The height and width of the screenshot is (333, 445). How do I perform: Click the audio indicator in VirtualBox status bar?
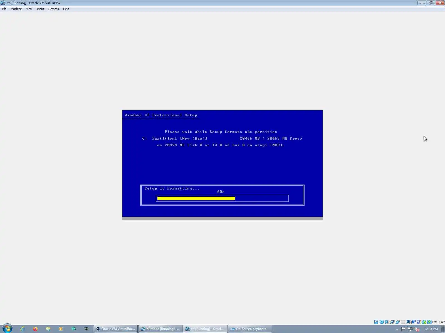pyautogui.click(x=387, y=322)
